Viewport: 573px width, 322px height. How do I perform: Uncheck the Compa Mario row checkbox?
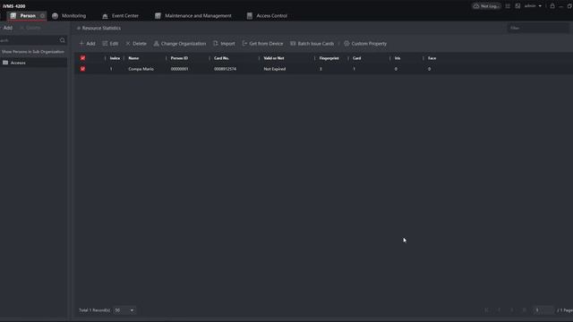coord(82,69)
